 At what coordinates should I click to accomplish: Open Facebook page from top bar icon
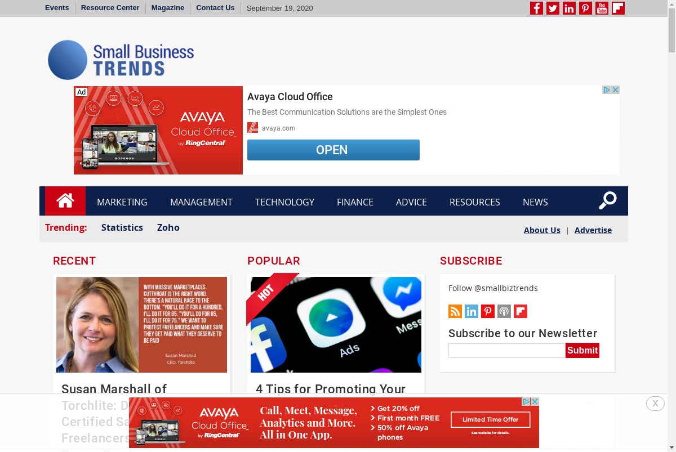coord(536,8)
